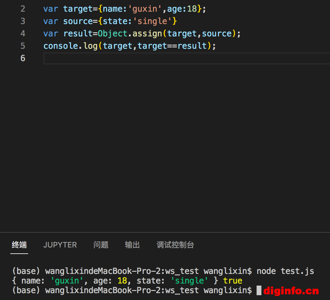Click 'console' on line 5
Screen dimensions: 330x300
61,46
